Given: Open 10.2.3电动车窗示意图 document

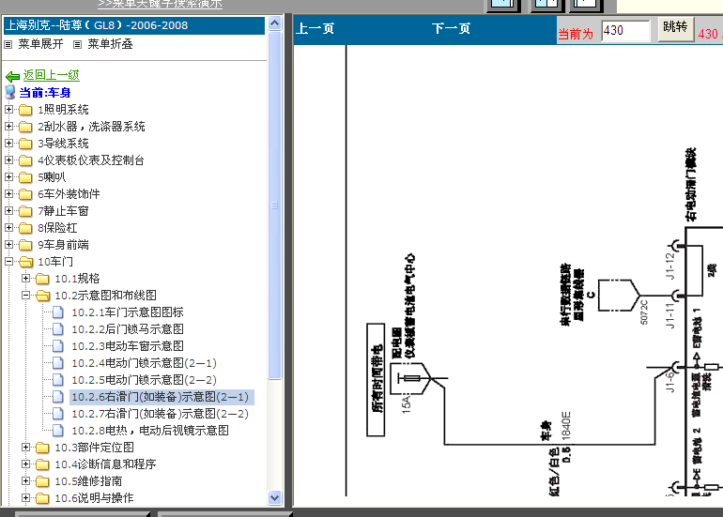Looking at the screenshot, I should pos(128,346).
